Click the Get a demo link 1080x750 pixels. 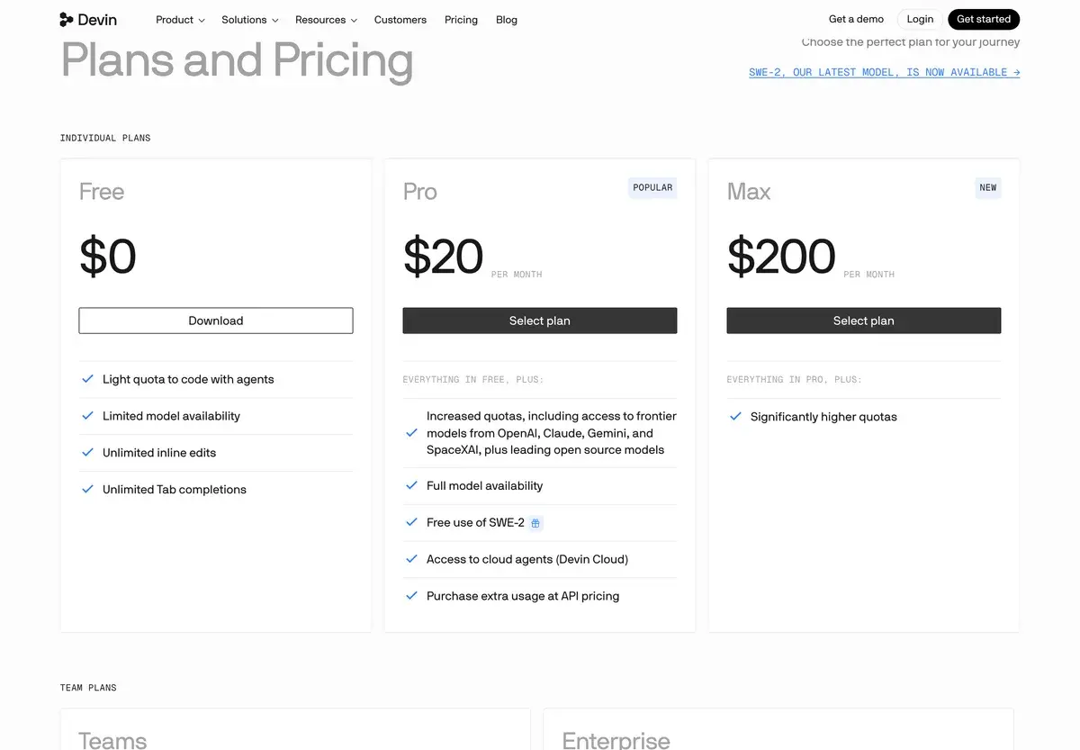pos(856,19)
